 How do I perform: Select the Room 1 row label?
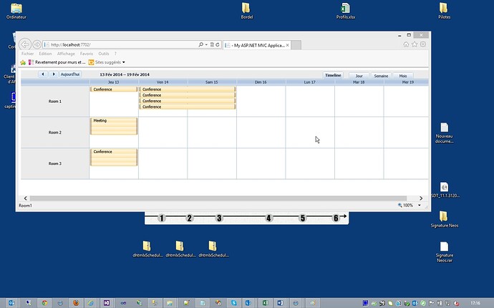(55, 101)
